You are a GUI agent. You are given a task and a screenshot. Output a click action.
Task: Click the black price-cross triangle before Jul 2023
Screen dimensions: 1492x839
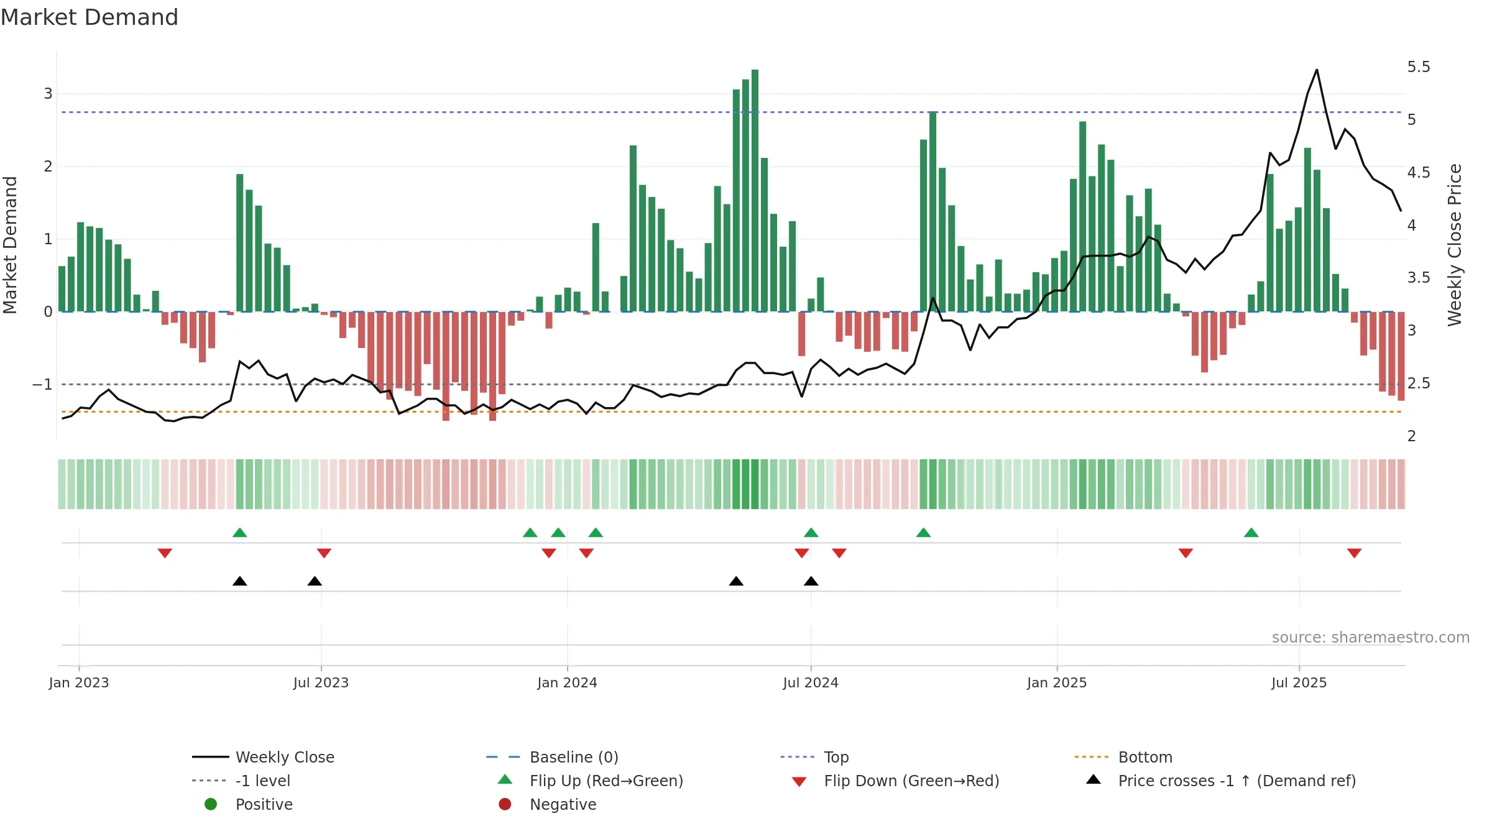[x=315, y=581]
